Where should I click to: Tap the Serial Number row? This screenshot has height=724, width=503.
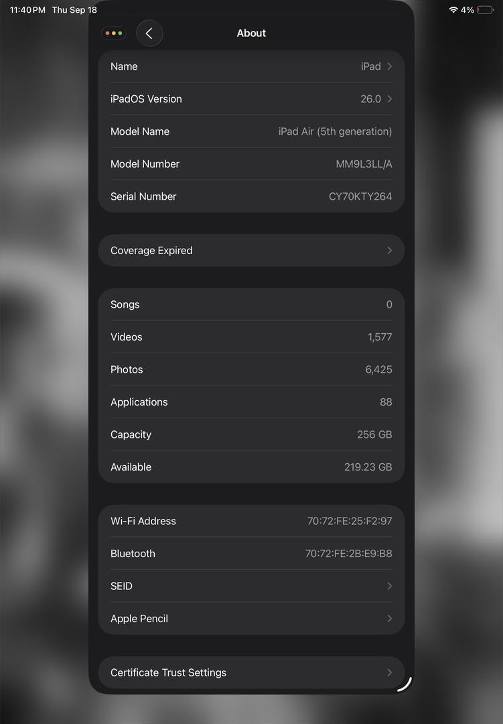click(252, 196)
